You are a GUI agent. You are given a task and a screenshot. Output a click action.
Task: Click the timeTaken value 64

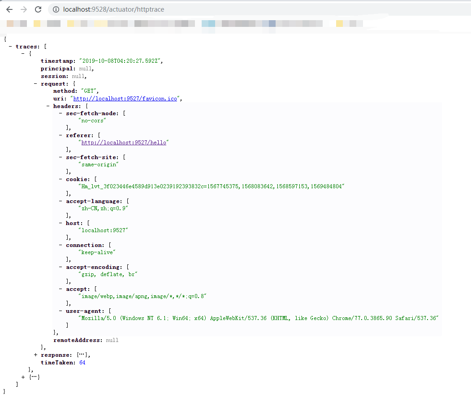(x=82, y=363)
